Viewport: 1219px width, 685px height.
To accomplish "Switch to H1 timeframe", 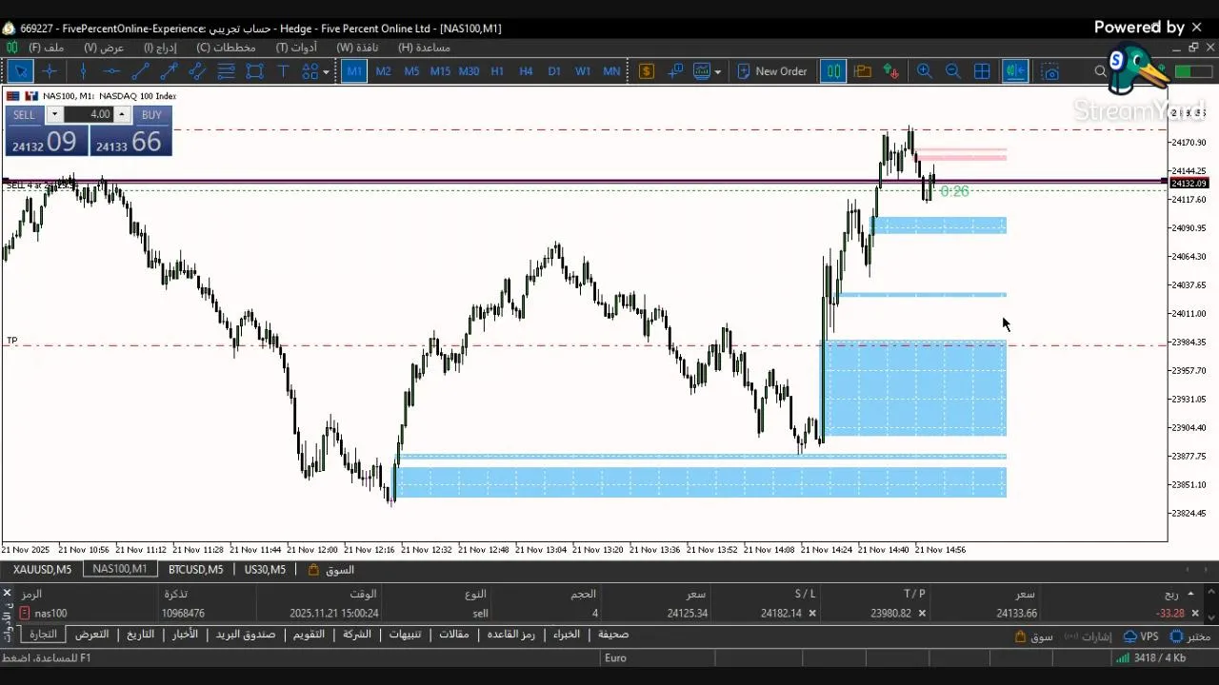I will 497,71.
